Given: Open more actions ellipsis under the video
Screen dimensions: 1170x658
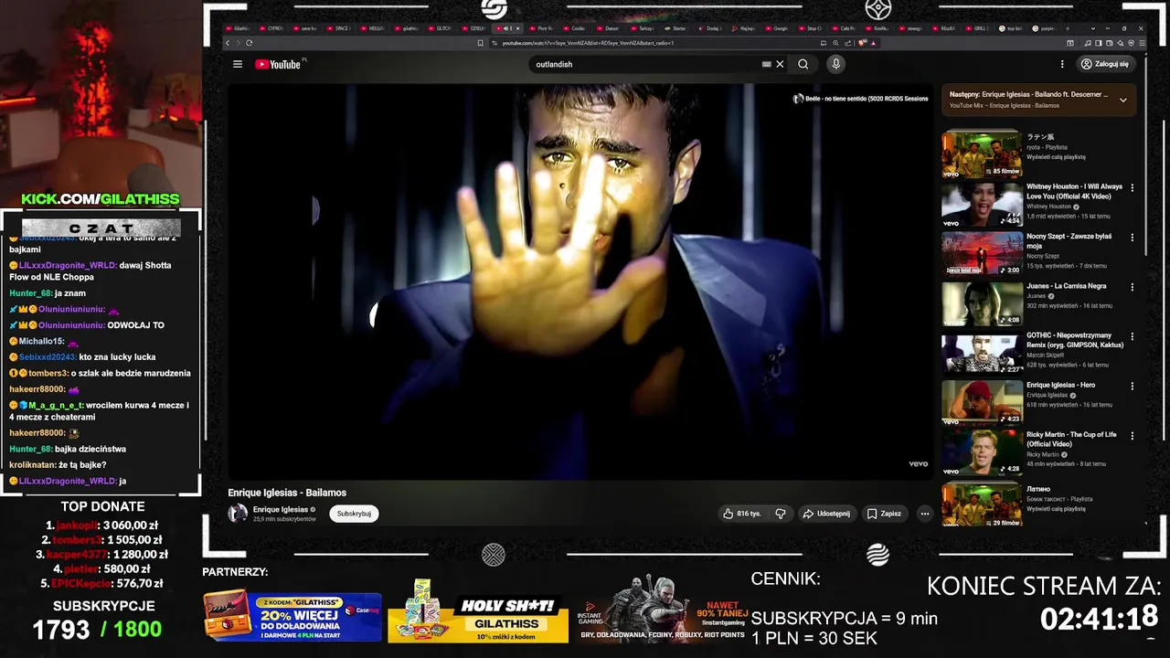Looking at the screenshot, I should tap(924, 514).
